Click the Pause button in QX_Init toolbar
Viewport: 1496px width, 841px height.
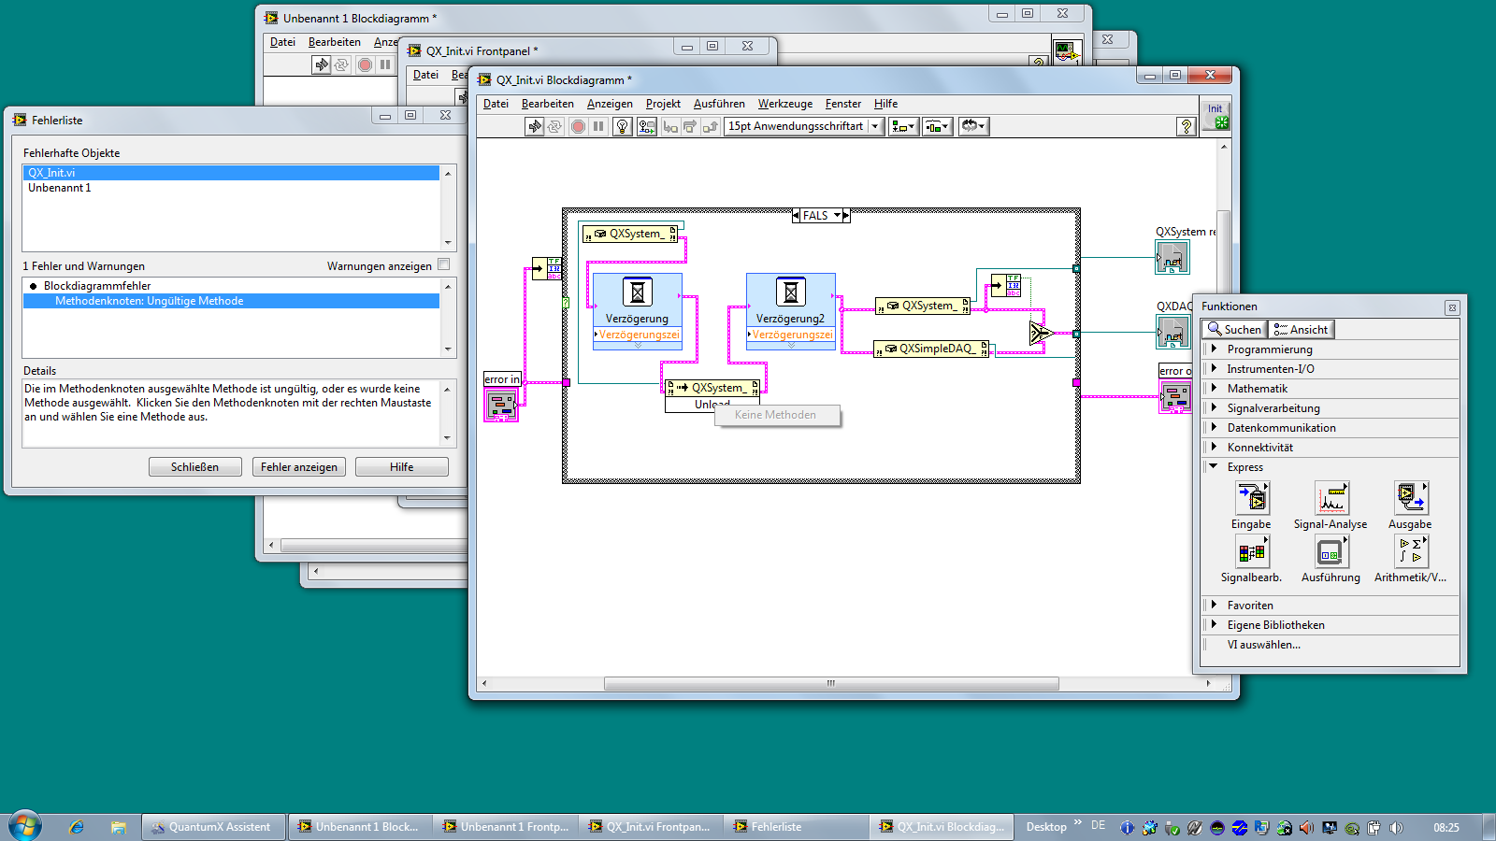(598, 126)
